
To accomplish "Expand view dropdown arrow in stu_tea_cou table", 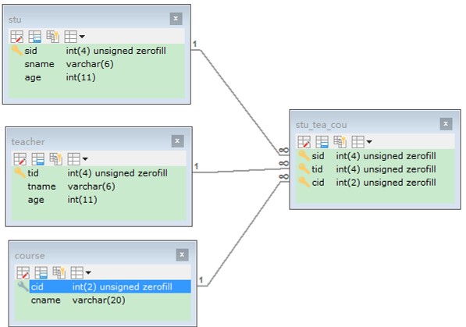I will (x=369, y=142).
